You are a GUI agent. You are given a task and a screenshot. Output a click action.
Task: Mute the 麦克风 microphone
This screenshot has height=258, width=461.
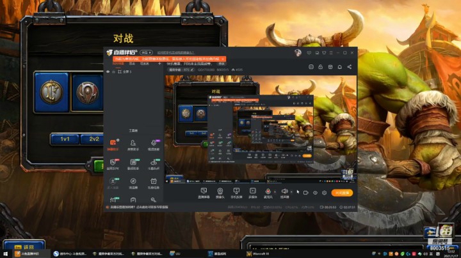[268, 193]
